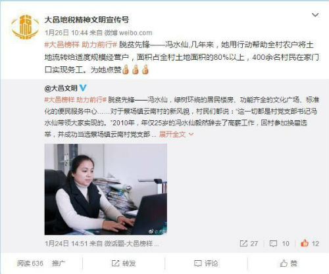Toggle the 赞 like button in footer
The height and width of the screenshot is (274, 329).
pyautogui.click(x=288, y=263)
